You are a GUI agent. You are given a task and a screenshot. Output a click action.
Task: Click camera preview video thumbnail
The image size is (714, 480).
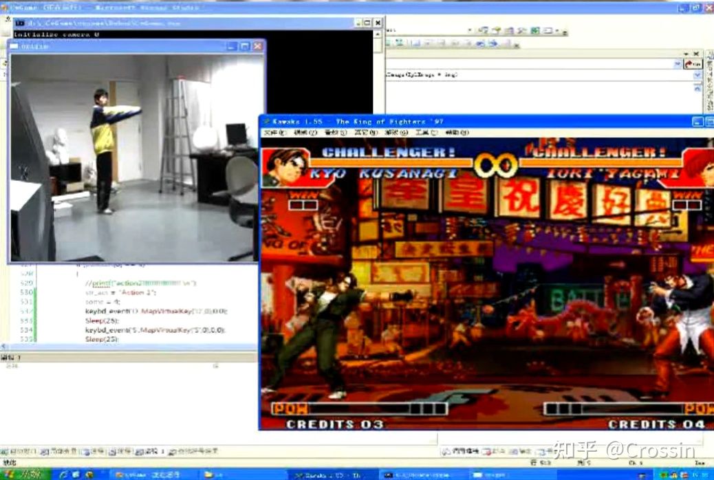(136, 158)
